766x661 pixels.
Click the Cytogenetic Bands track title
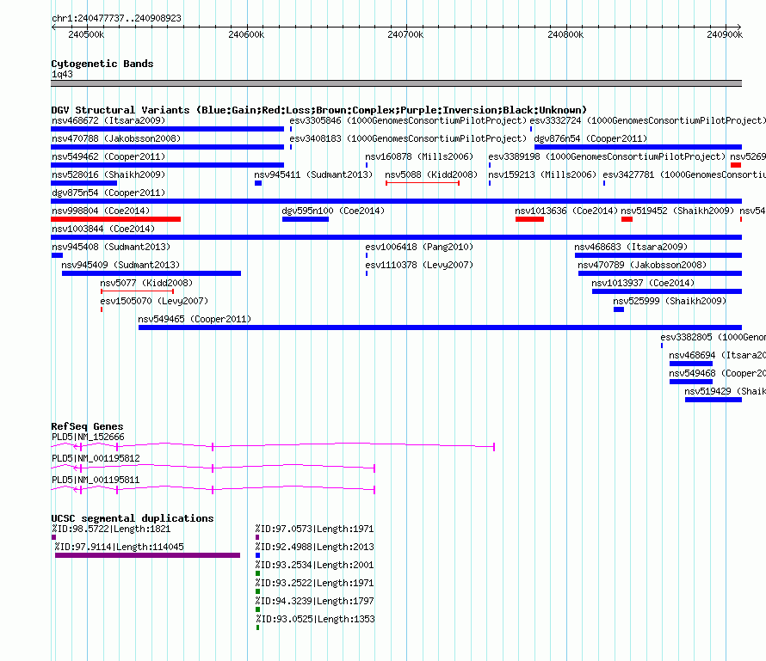tap(102, 64)
